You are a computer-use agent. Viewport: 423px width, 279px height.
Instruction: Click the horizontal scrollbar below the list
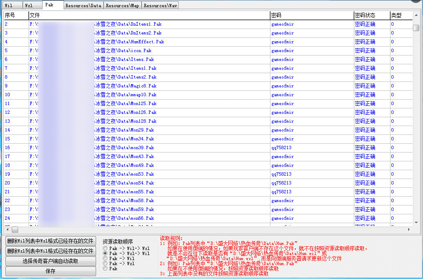click(15, 229)
